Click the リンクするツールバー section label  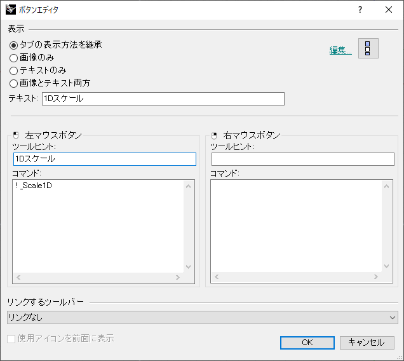(x=45, y=302)
